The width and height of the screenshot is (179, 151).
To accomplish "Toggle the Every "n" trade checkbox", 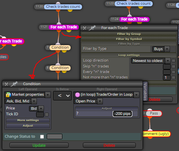I will tap(174, 72).
